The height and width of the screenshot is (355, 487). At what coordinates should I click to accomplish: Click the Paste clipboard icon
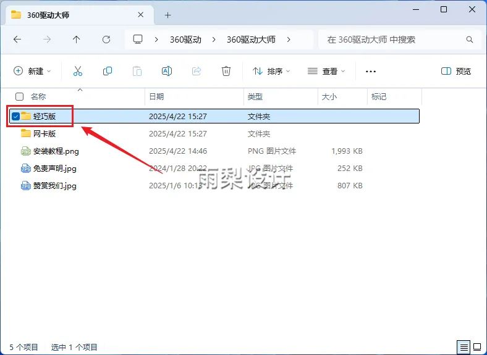pos(137,71)
